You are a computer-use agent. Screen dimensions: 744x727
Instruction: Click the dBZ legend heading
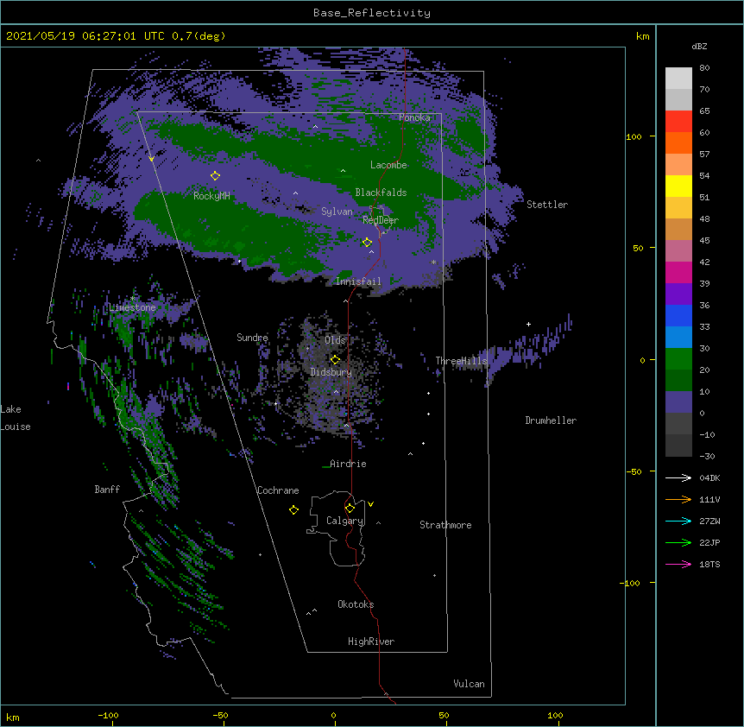699,47
